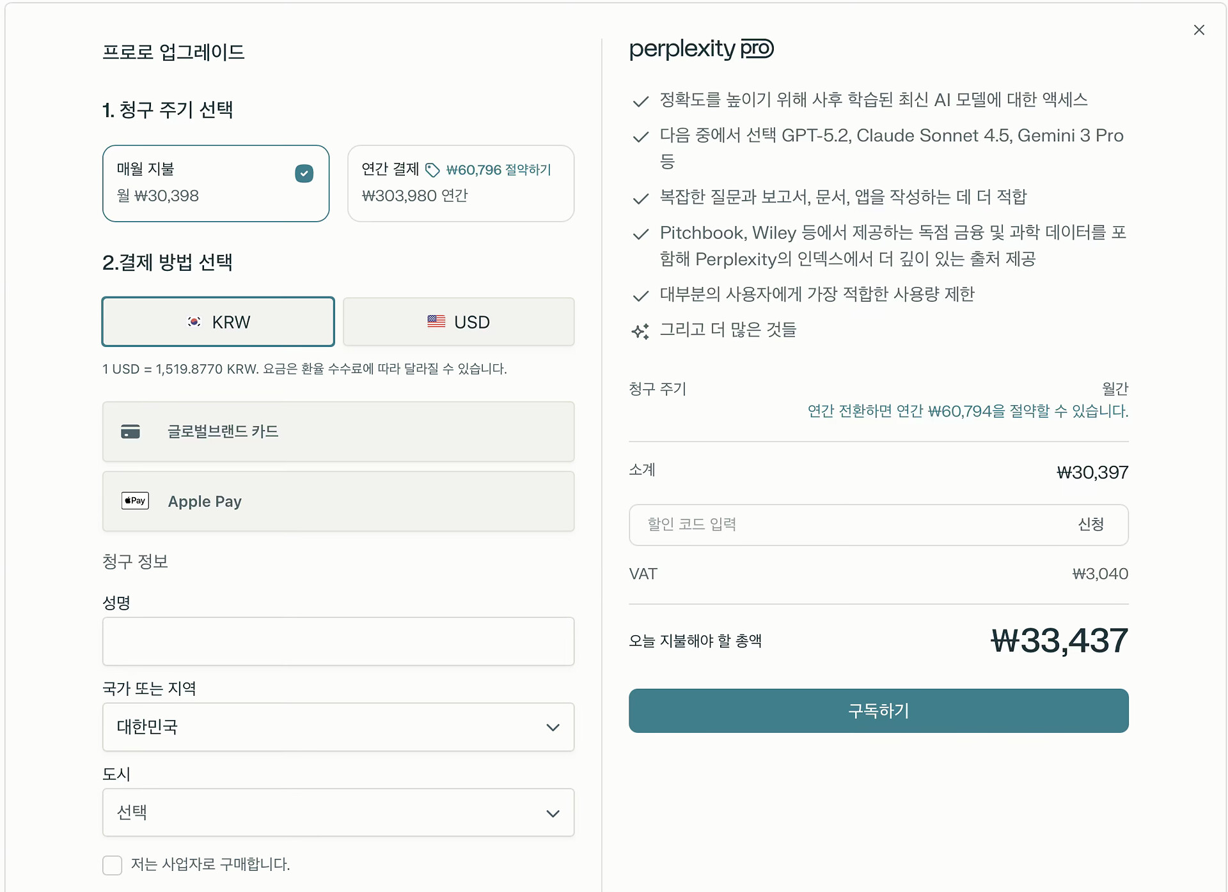
Task: Focus the 성명 name input field
Action: click(x=338, y=642)
